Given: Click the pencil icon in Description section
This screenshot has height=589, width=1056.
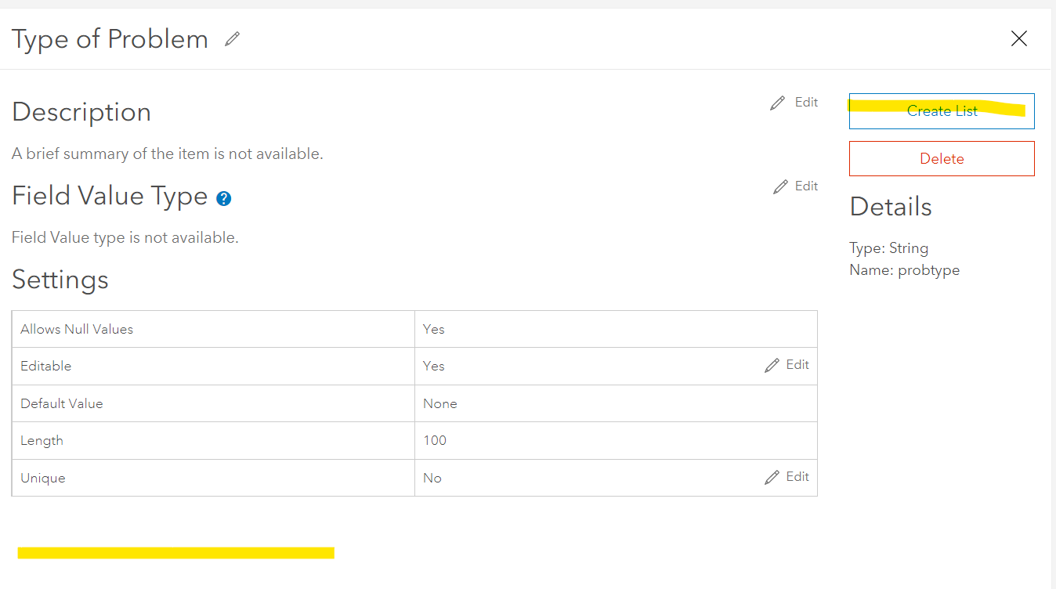Looking at the screenshot, I should [x=777, y=103].
